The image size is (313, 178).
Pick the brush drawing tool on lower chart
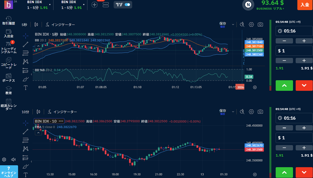coord(26,166)
